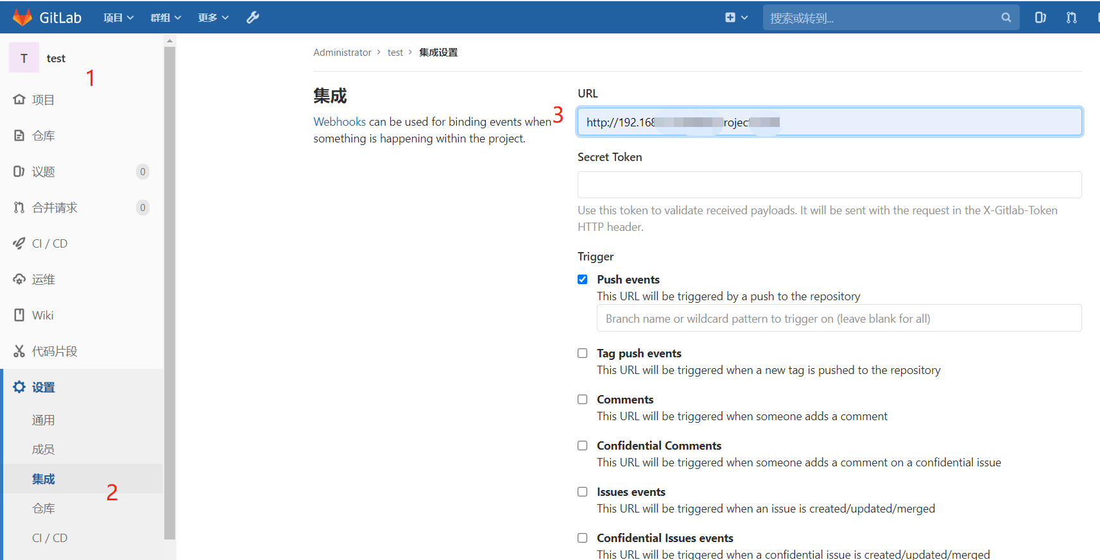
Task: Click the Issues events label
Action: 631,491
